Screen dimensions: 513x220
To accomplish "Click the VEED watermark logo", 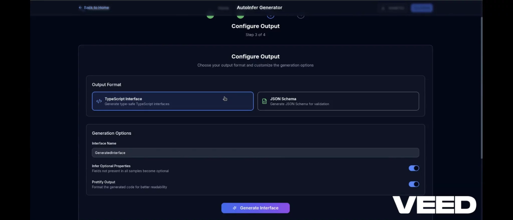I will pyautogui.click(x=434, y=205).
